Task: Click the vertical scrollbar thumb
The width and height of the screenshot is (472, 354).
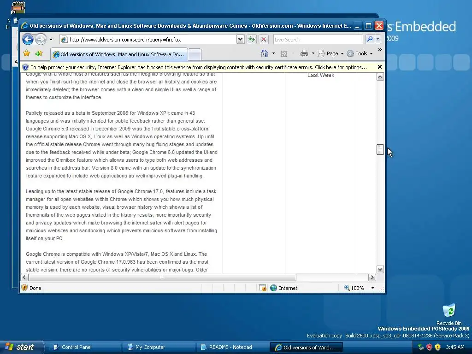Action: coord(380,149)
